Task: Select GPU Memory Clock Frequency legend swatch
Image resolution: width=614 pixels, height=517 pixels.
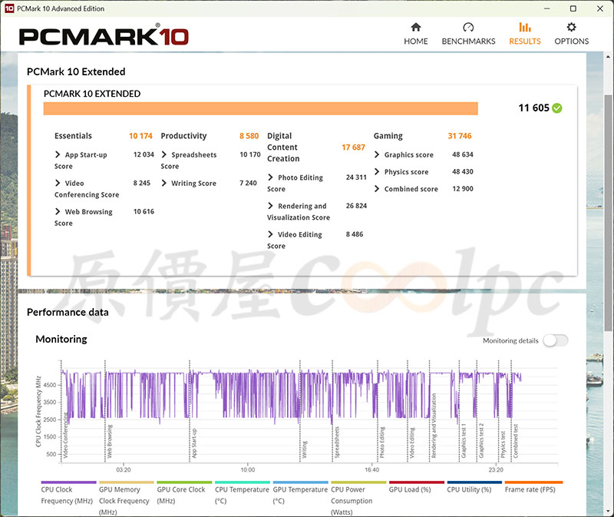Action: click(127, 482)
